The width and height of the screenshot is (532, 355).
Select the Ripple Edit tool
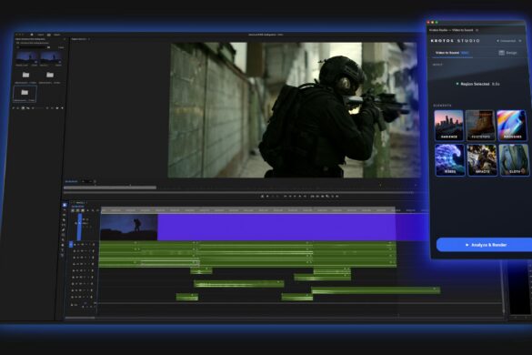pos(65,215)
